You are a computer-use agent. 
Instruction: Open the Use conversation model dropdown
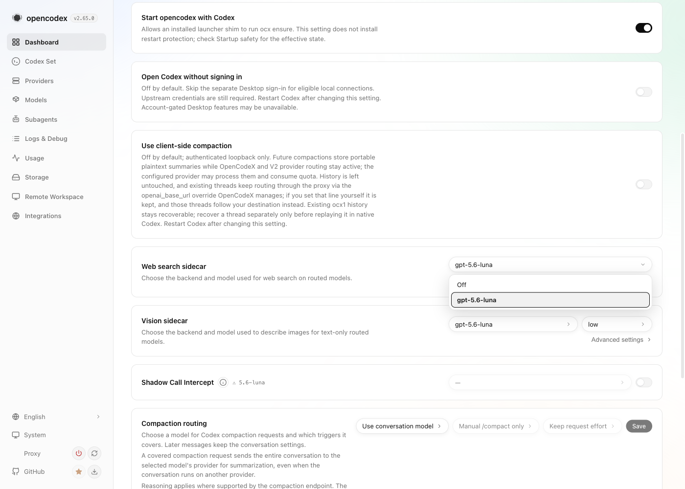pos(402,426)
